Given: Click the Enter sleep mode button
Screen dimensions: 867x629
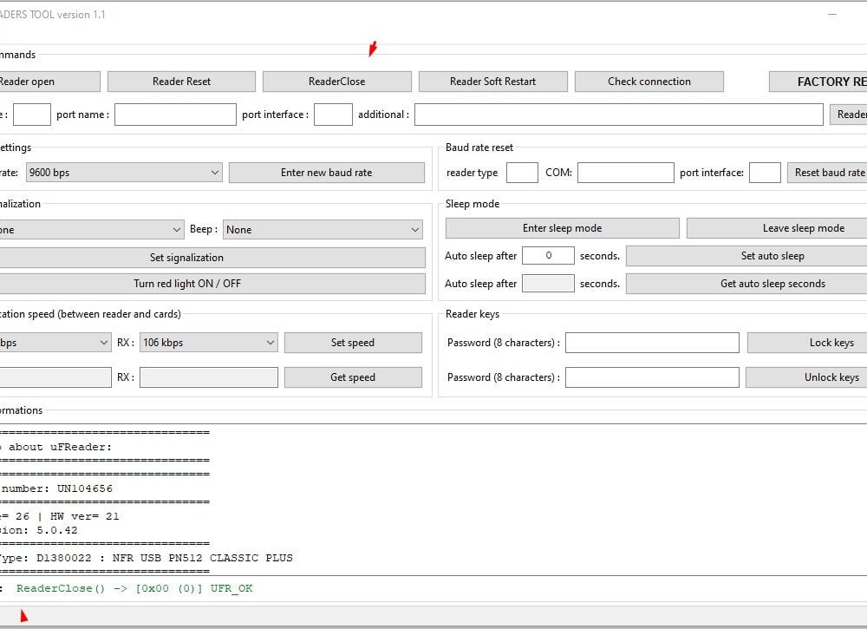Looking at the screenshot, I should pos(563,228).
